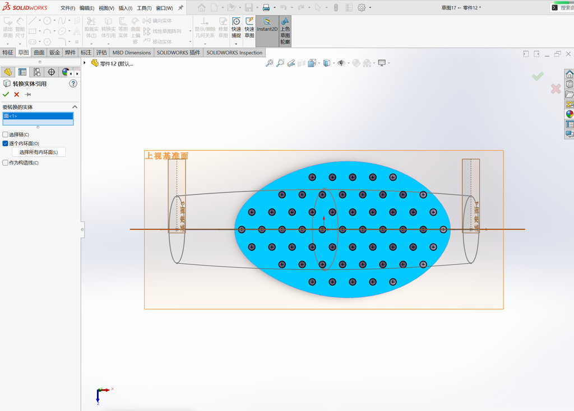Collapse the 要转换的实体 section
This screenshot has height=411, width=574.
click(x=75, y=107)
